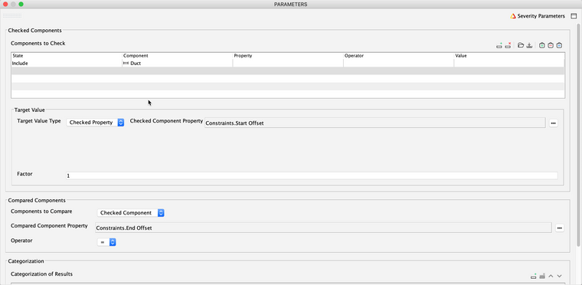The height and width of the screenshot is (285, 582).
Task: Open saved filter file for Components to Check
Action: [521, 45]
